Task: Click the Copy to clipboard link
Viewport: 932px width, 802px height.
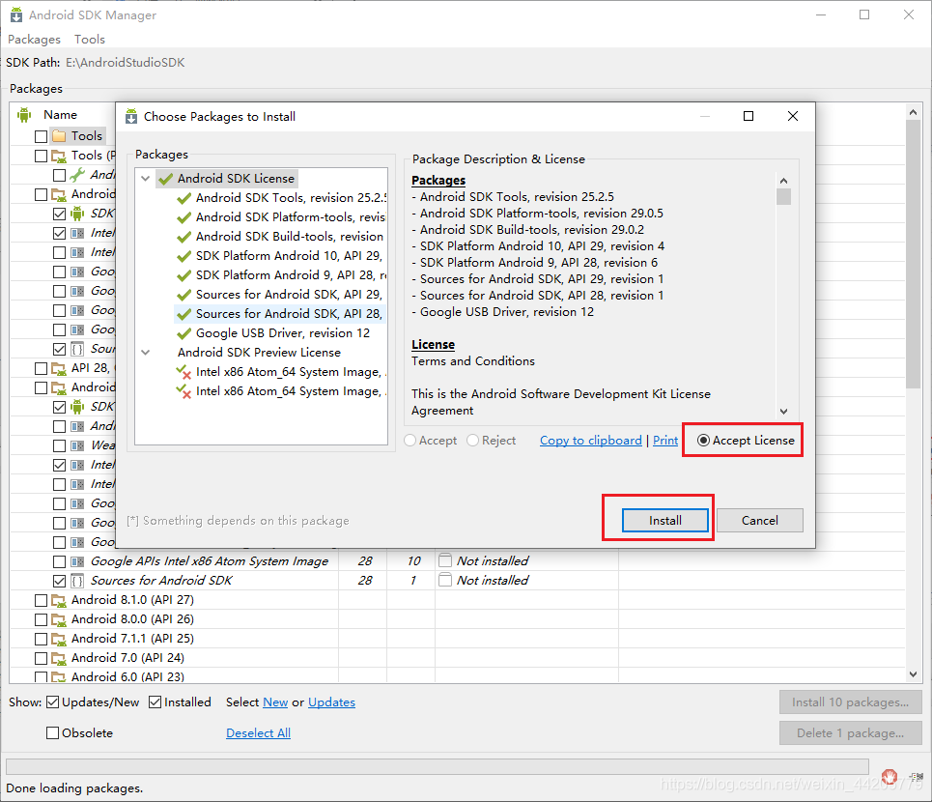Action: pyautogui.click(x=591, y=441)
